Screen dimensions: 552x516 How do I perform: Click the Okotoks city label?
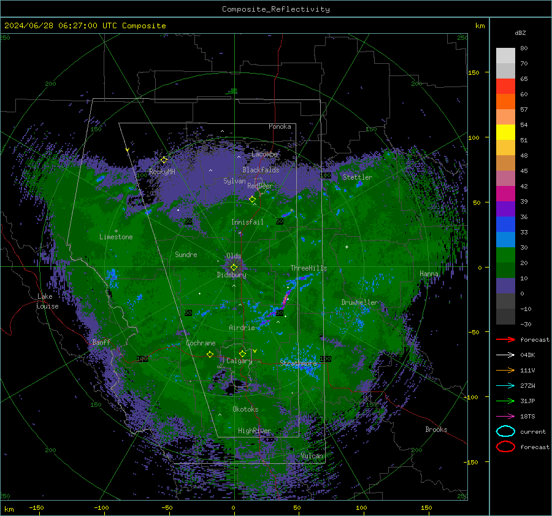[245, 409]
